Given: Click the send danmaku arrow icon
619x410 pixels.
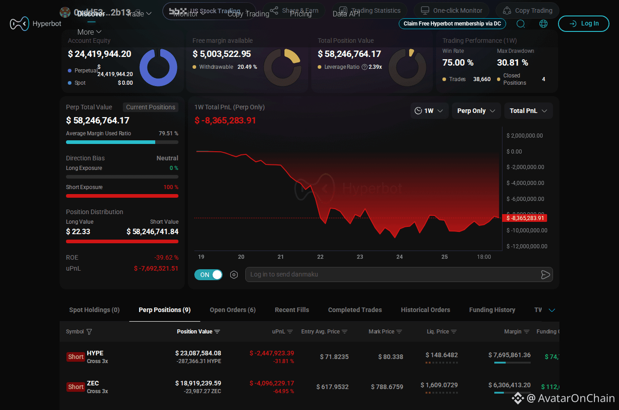Looking at the screenshot, I should 545,274.
